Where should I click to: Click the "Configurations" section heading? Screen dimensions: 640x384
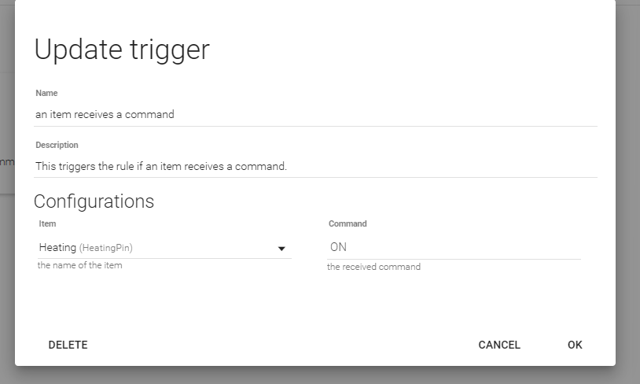94,201
